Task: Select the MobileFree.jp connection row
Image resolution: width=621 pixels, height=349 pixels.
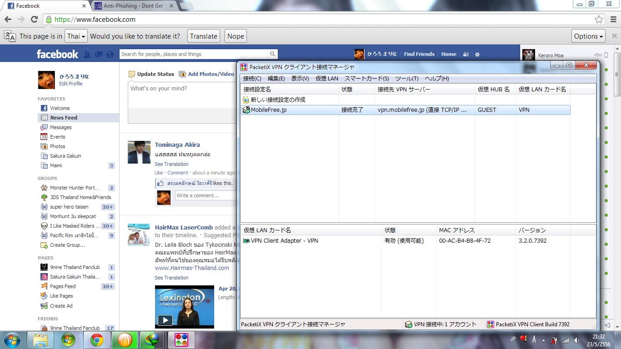Action: point(405,110)
